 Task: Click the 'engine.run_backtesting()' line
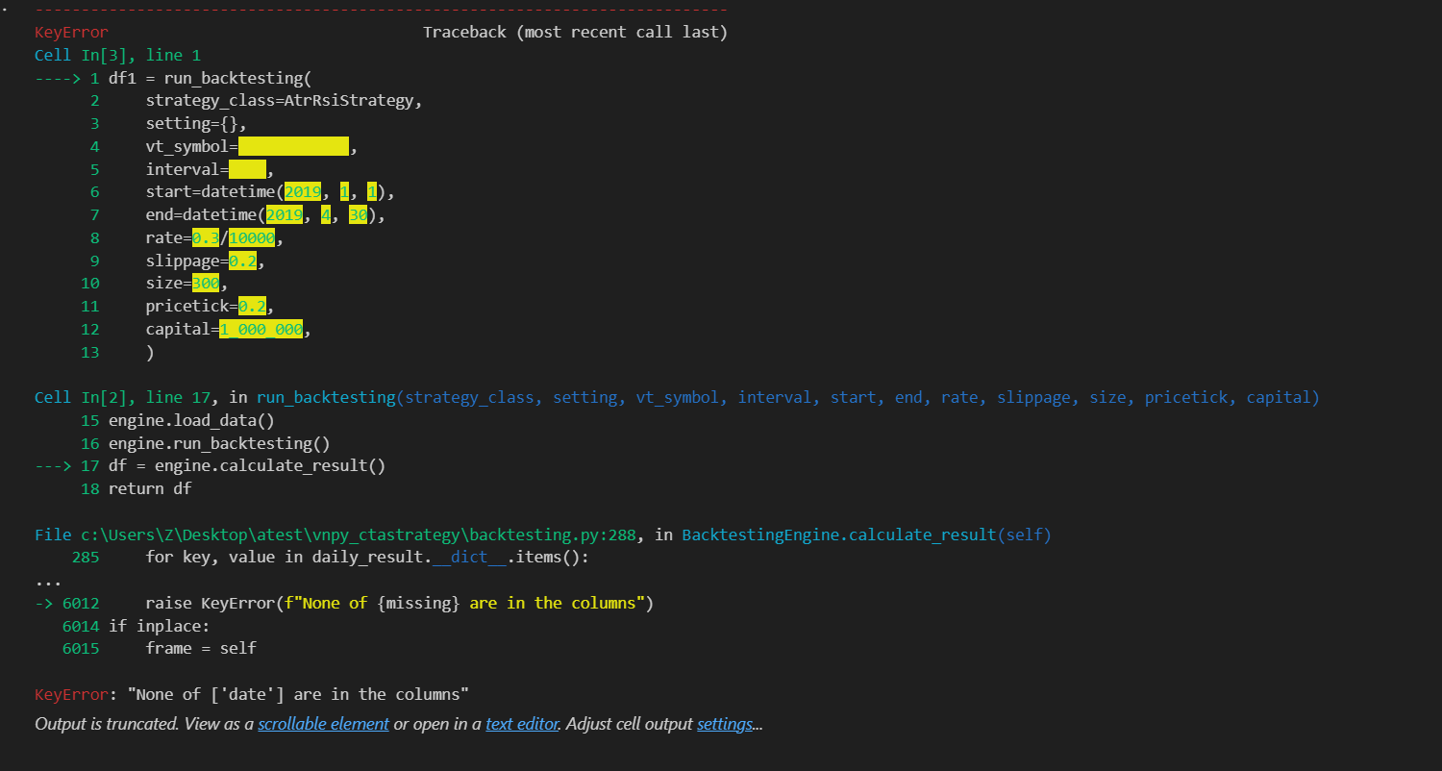pyautogui.click(x=219, y=443)
